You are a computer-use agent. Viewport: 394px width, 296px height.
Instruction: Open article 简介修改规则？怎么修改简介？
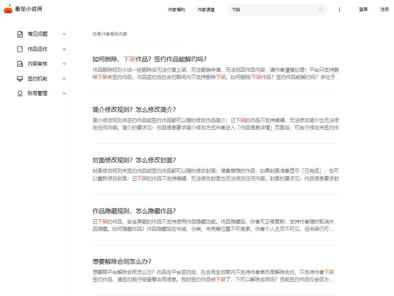pos(134,109)
